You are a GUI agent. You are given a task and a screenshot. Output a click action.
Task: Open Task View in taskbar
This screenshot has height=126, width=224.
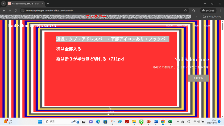(84, 122)
